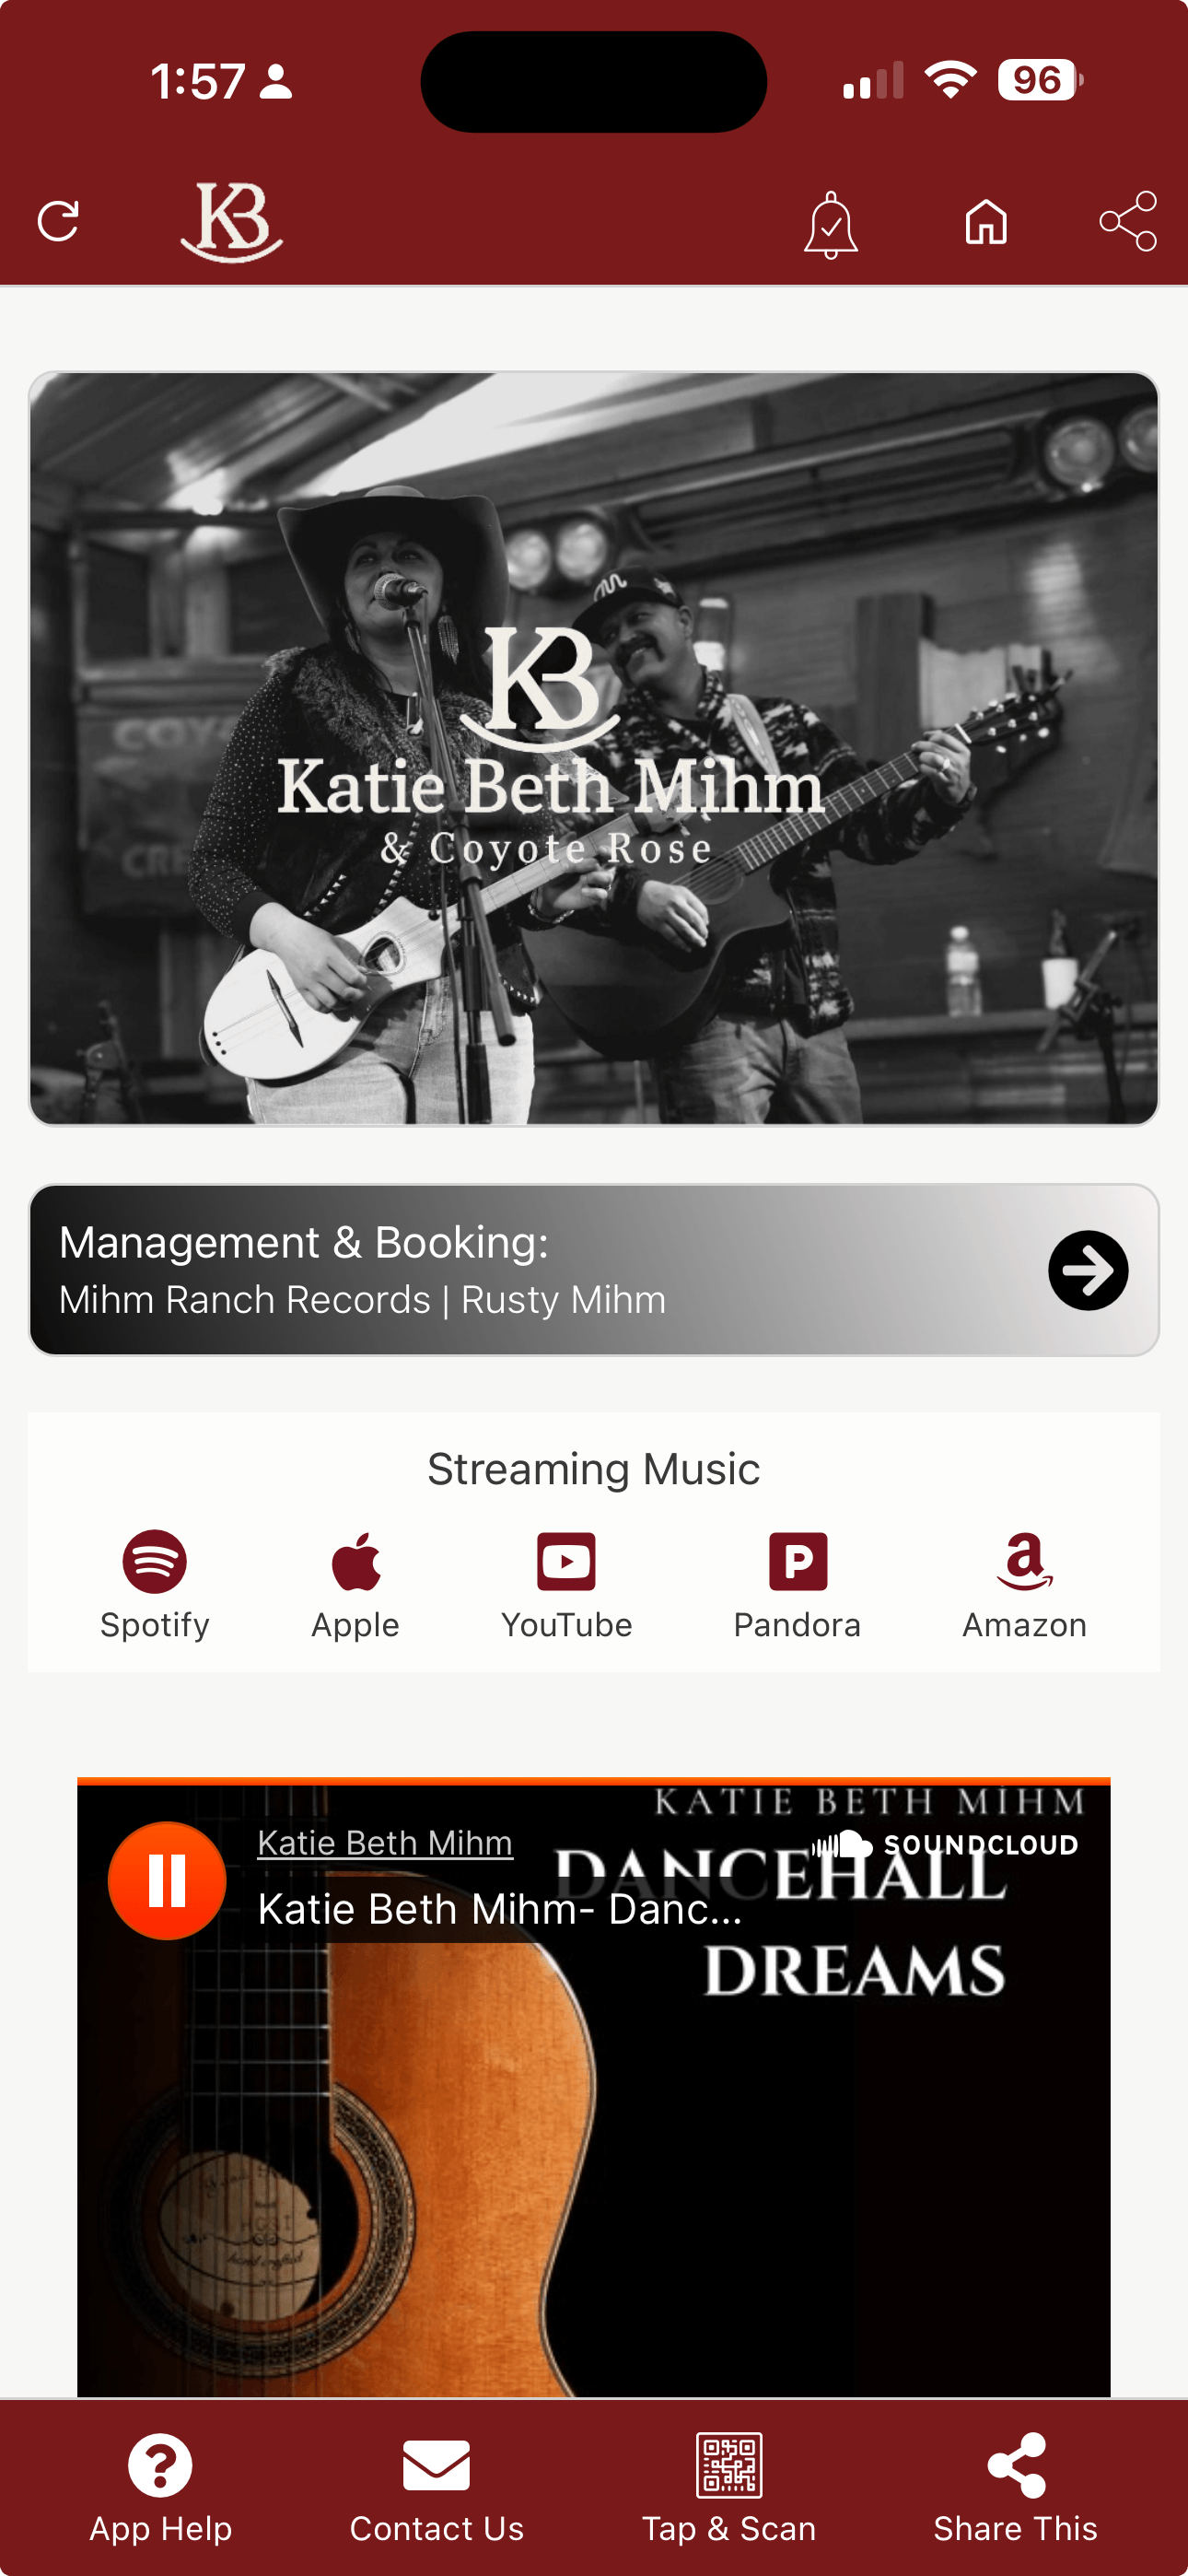Open the Contact Us tab
The width and height of the screenshot is (1188, 2576).
[437, 2489]
